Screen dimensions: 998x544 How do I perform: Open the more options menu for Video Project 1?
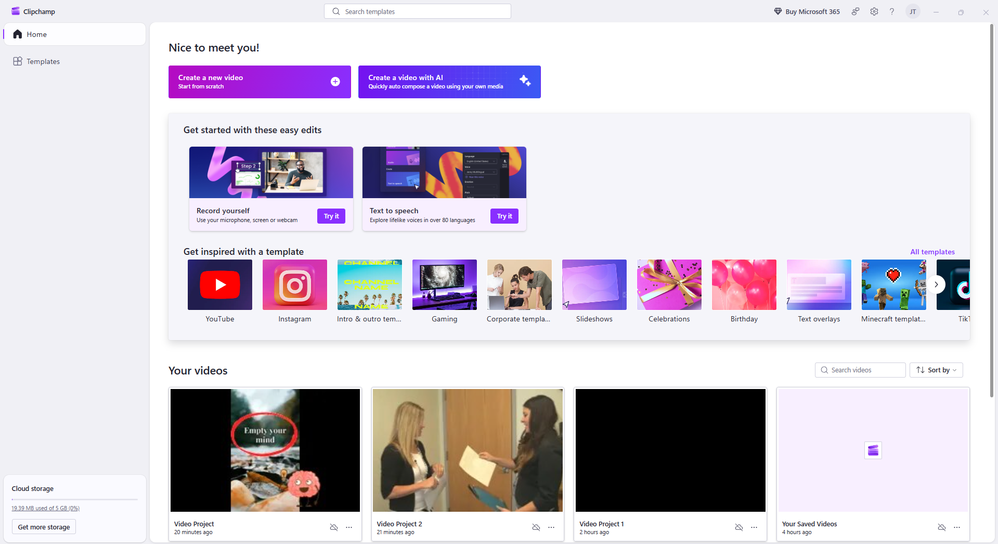[x=754, y=527]
